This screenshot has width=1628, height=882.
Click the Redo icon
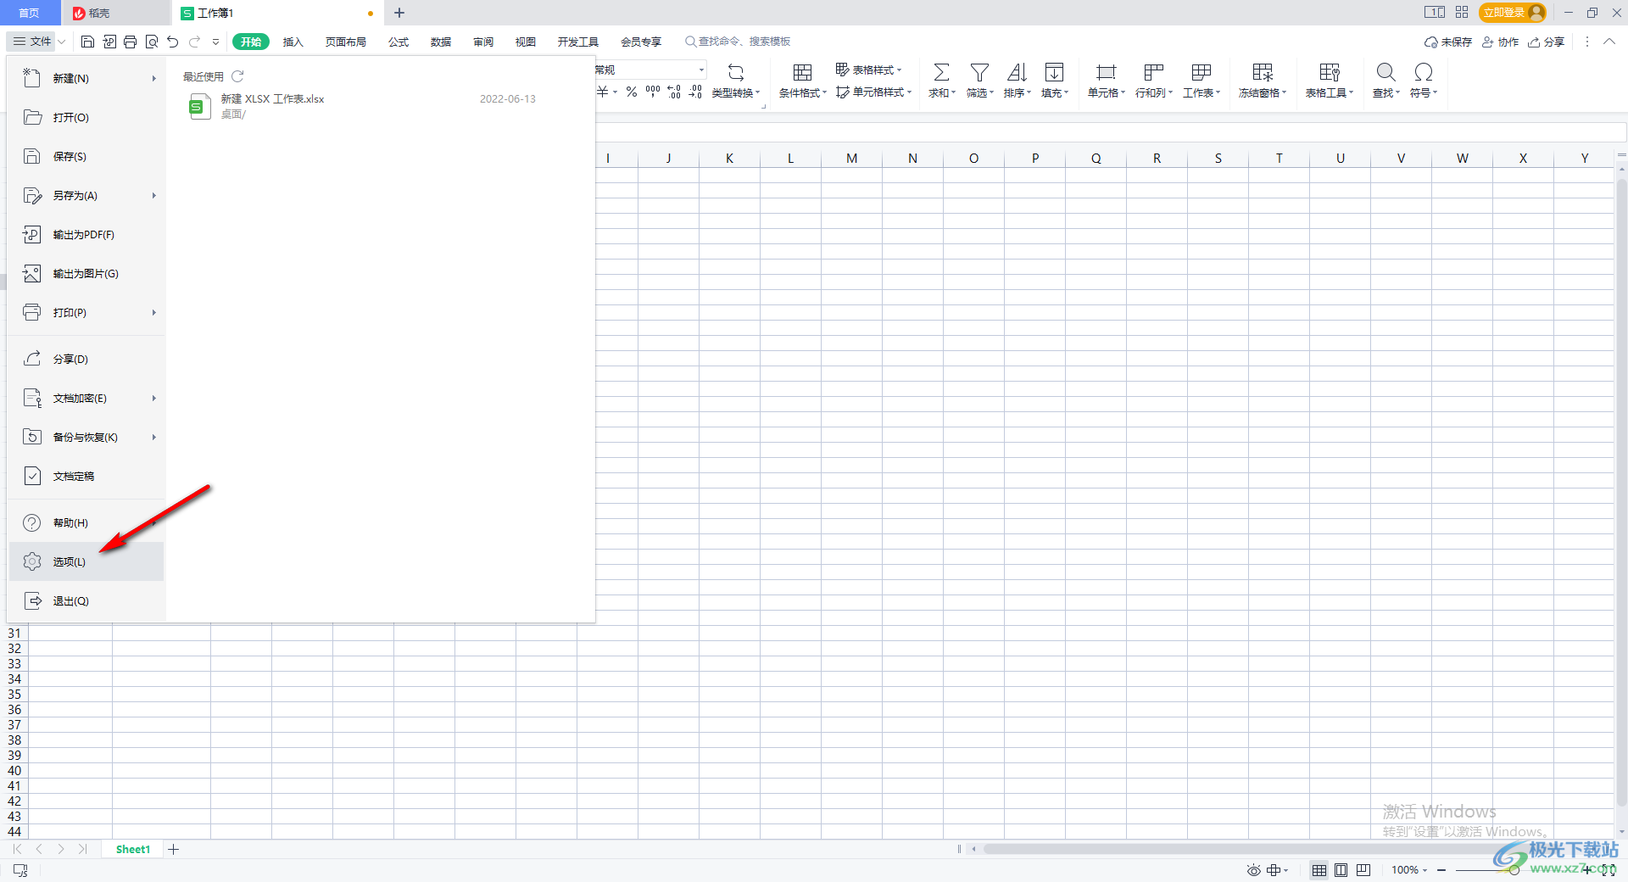[x=195, y=42]
